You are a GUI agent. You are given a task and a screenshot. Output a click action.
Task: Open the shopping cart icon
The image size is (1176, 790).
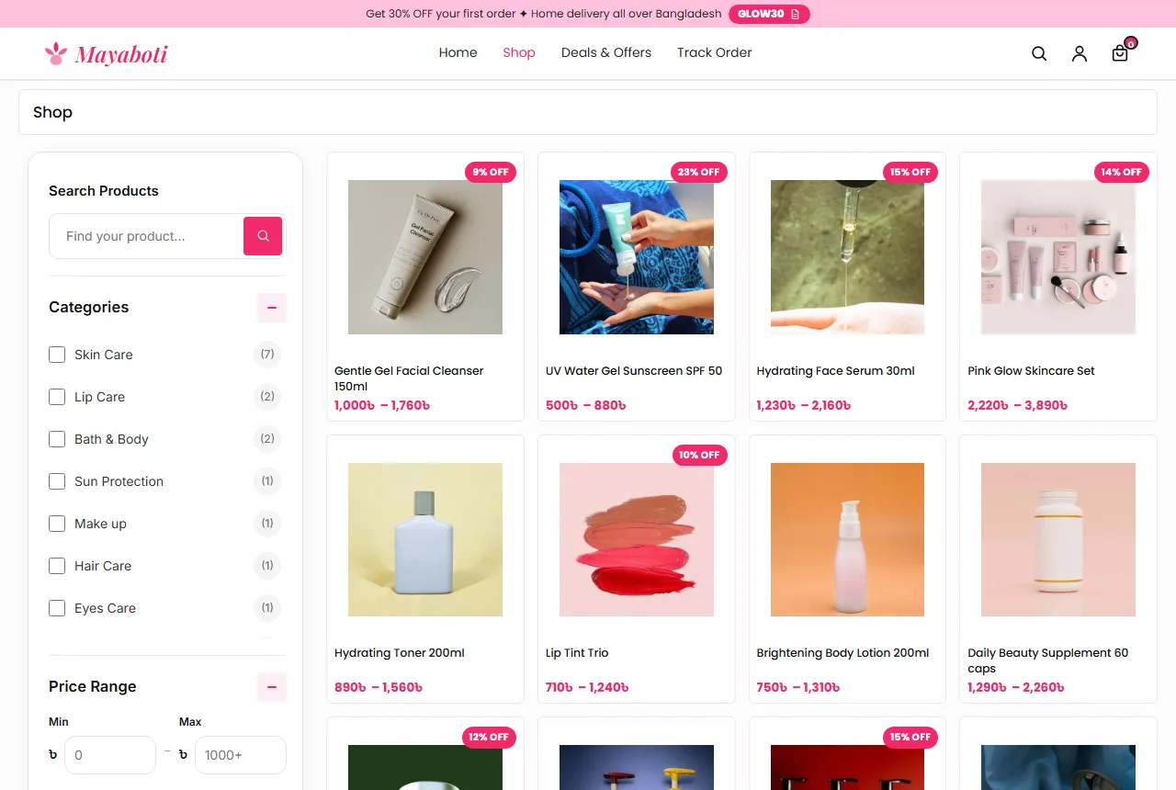[x=1120, y=53]
